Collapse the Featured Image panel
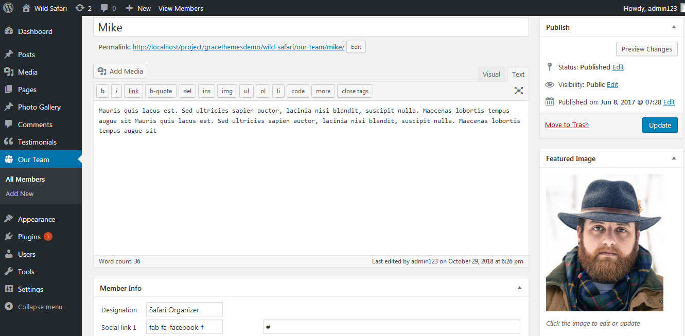Viewport: 685px width, 336px height. coord(674,158)
